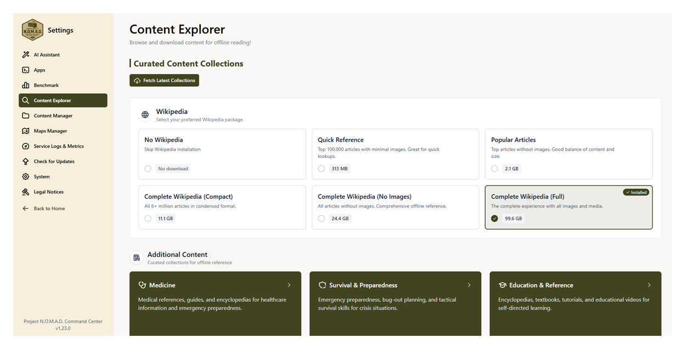Select the Popular Articles radio button
Screen dimensions: 685x349
coord(495,168)
